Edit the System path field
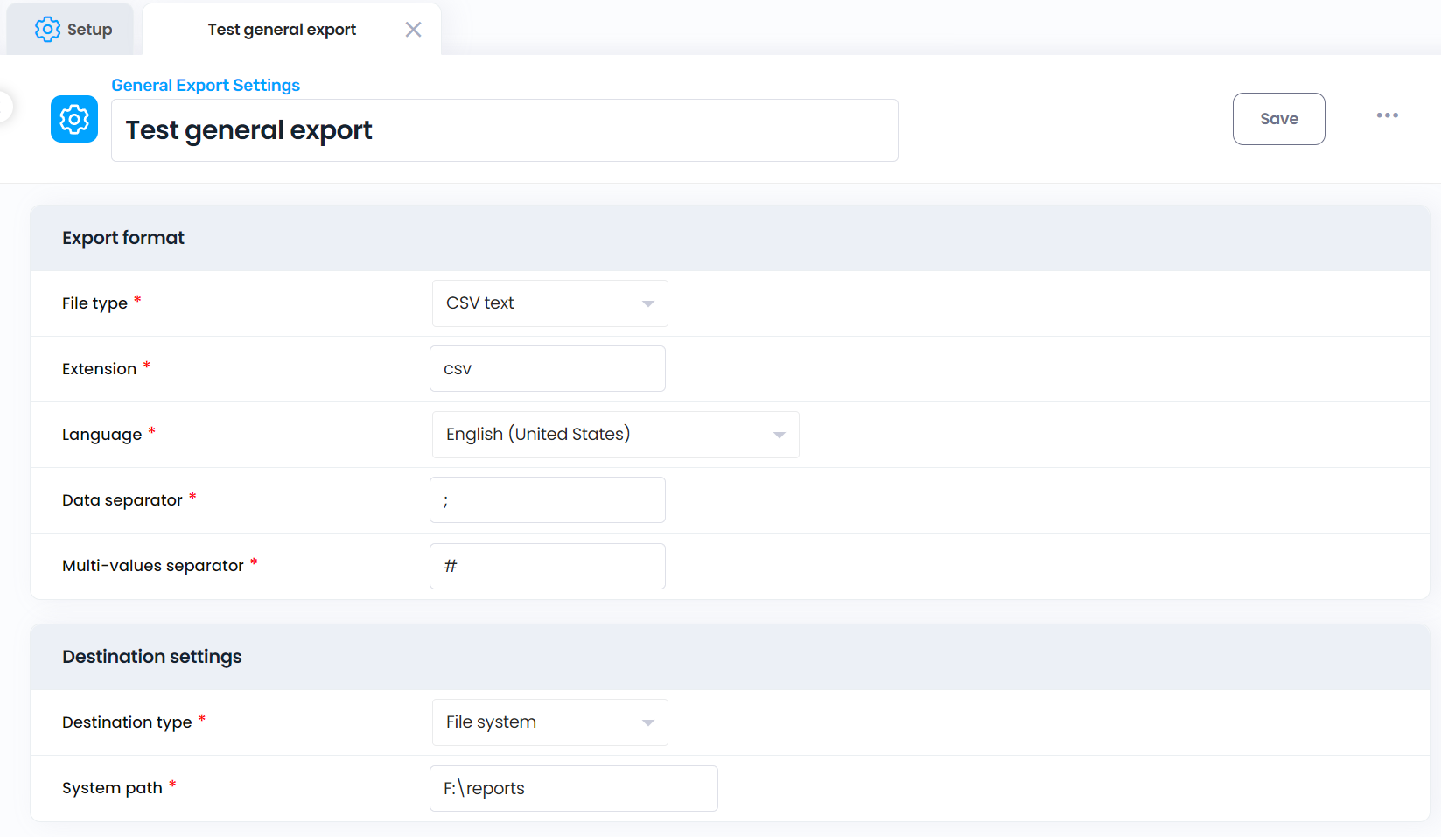The width and height of the screenshot is (1441, 837). click(x=574, y=789)
